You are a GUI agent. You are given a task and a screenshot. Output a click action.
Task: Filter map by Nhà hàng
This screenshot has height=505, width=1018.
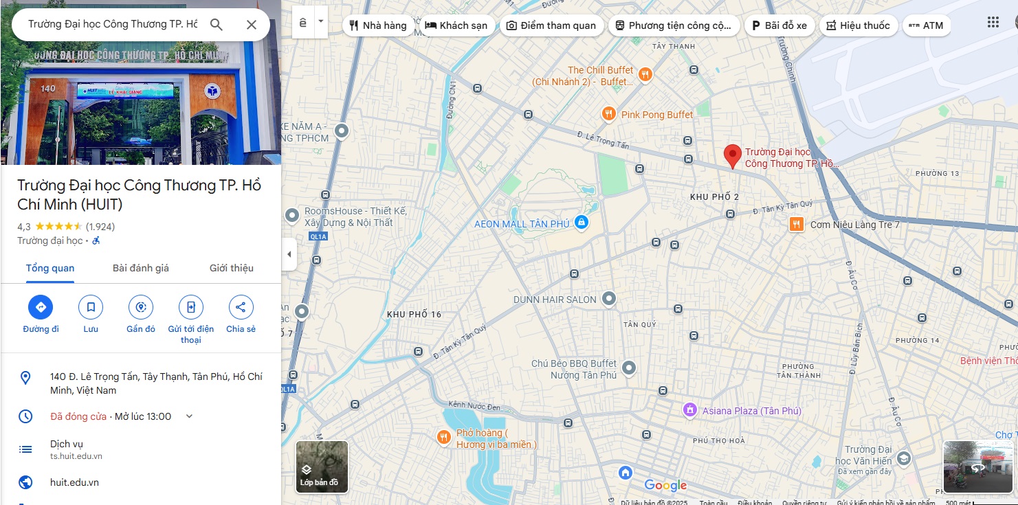click(x=378, y=25)
